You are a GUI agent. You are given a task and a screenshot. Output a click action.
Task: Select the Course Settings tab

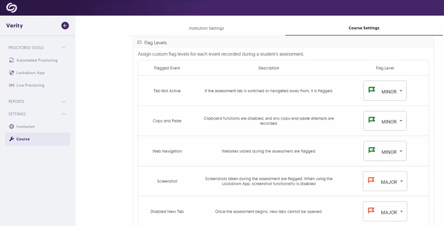click(364, 28)
